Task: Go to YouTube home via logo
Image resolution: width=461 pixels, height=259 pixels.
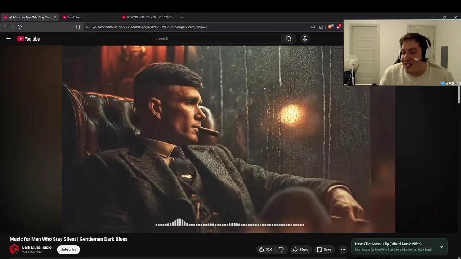Action: click(x=28, y=38)
